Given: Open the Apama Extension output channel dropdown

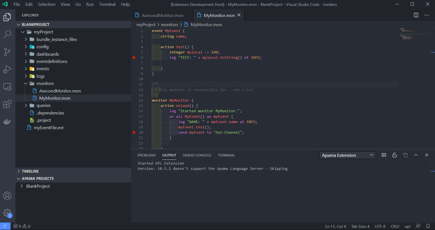Looking at the screenshot, I should click(347, 155).
